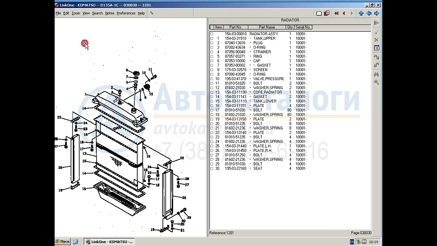Select part name PLATE,R.H.

point(263,151)
